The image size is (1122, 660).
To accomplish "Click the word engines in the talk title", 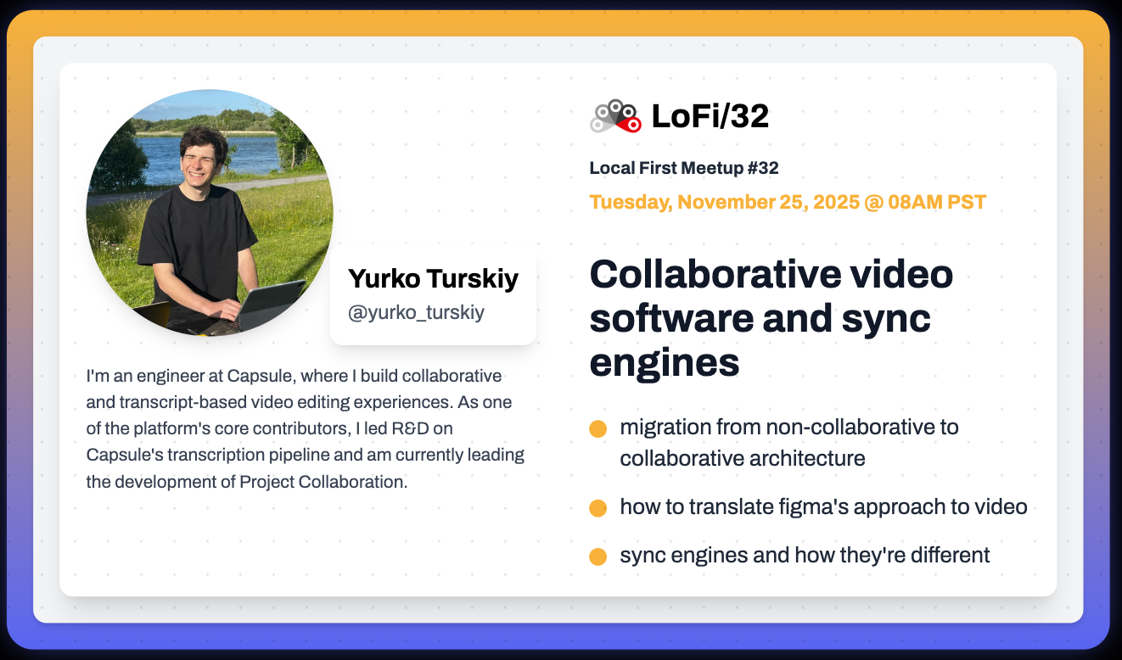I will pos(664,363).
